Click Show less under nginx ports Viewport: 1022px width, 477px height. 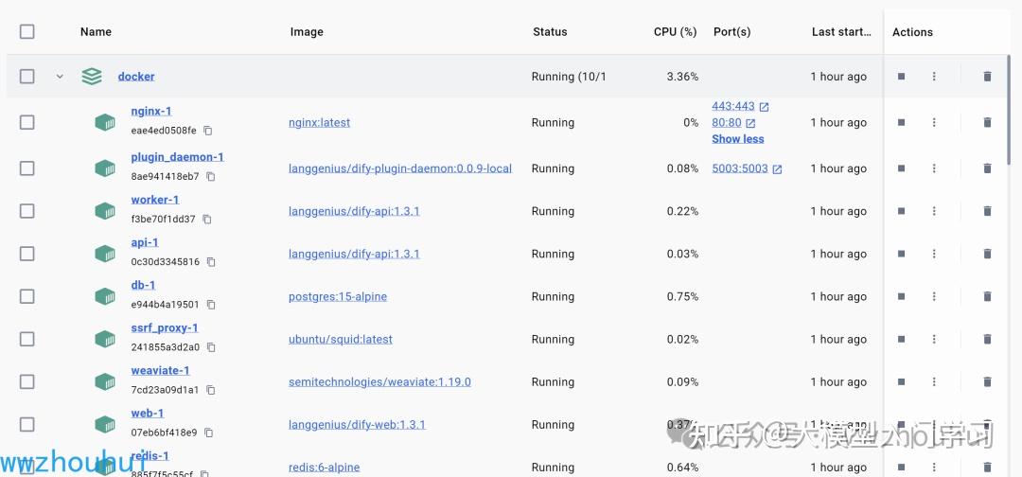[x=738, y=139]
